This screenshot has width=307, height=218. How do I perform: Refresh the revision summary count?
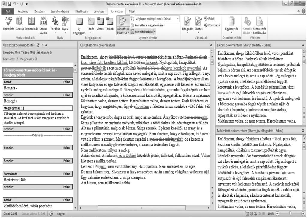click(38, 45)
